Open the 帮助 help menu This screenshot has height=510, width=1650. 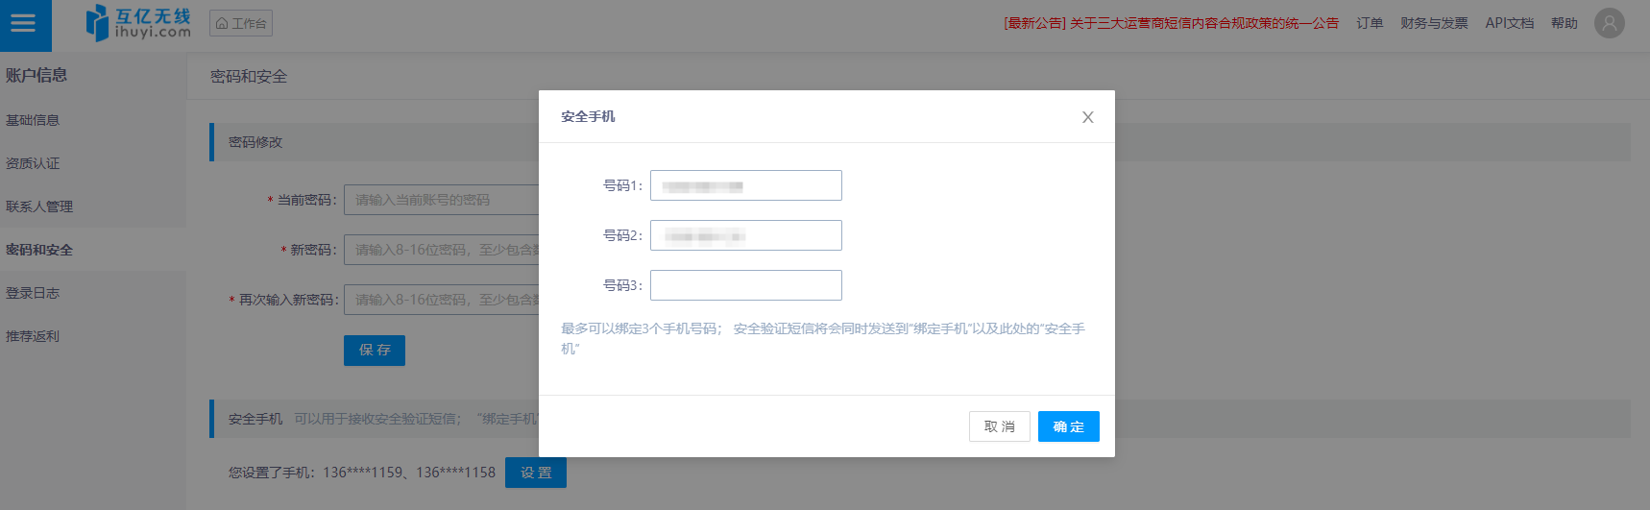click(1564, 23)
